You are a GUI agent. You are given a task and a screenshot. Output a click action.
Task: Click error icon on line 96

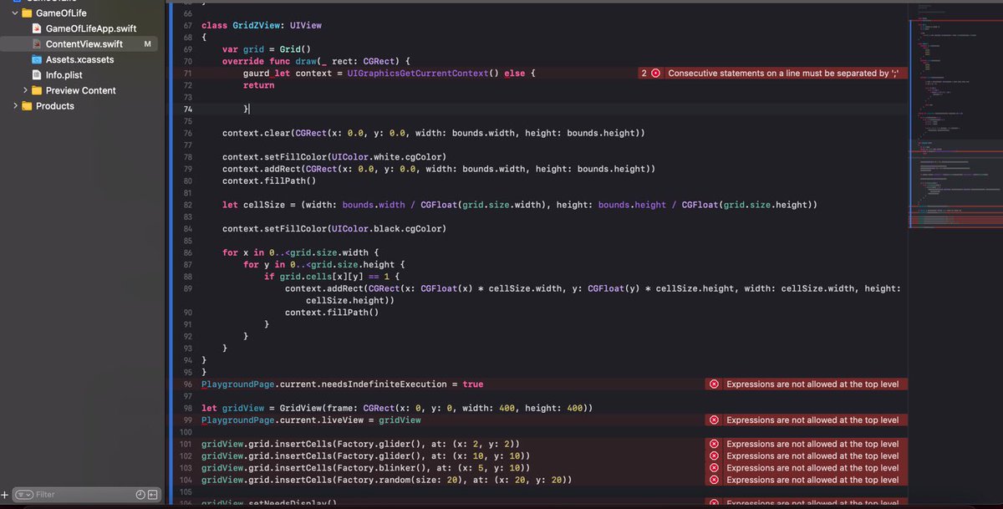(x=714, y=384)
